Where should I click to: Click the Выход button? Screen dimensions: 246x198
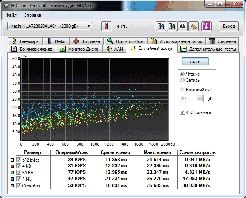[x=229, y=27]
